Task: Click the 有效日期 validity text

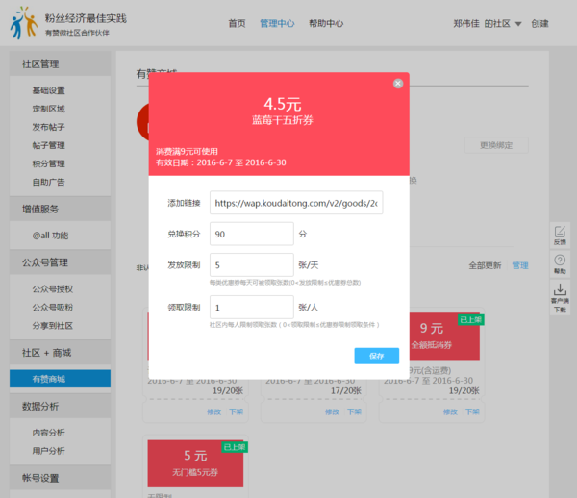Action: click(221, 162)
